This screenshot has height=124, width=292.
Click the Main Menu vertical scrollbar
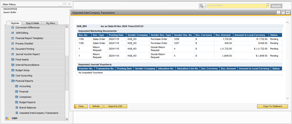[67, 72]
